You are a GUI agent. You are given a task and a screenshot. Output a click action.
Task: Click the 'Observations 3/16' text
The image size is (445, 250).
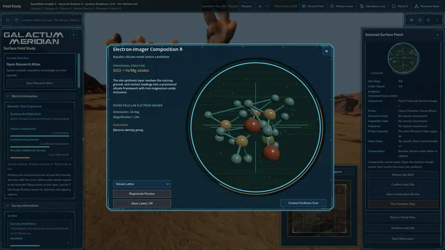[285, 6]
